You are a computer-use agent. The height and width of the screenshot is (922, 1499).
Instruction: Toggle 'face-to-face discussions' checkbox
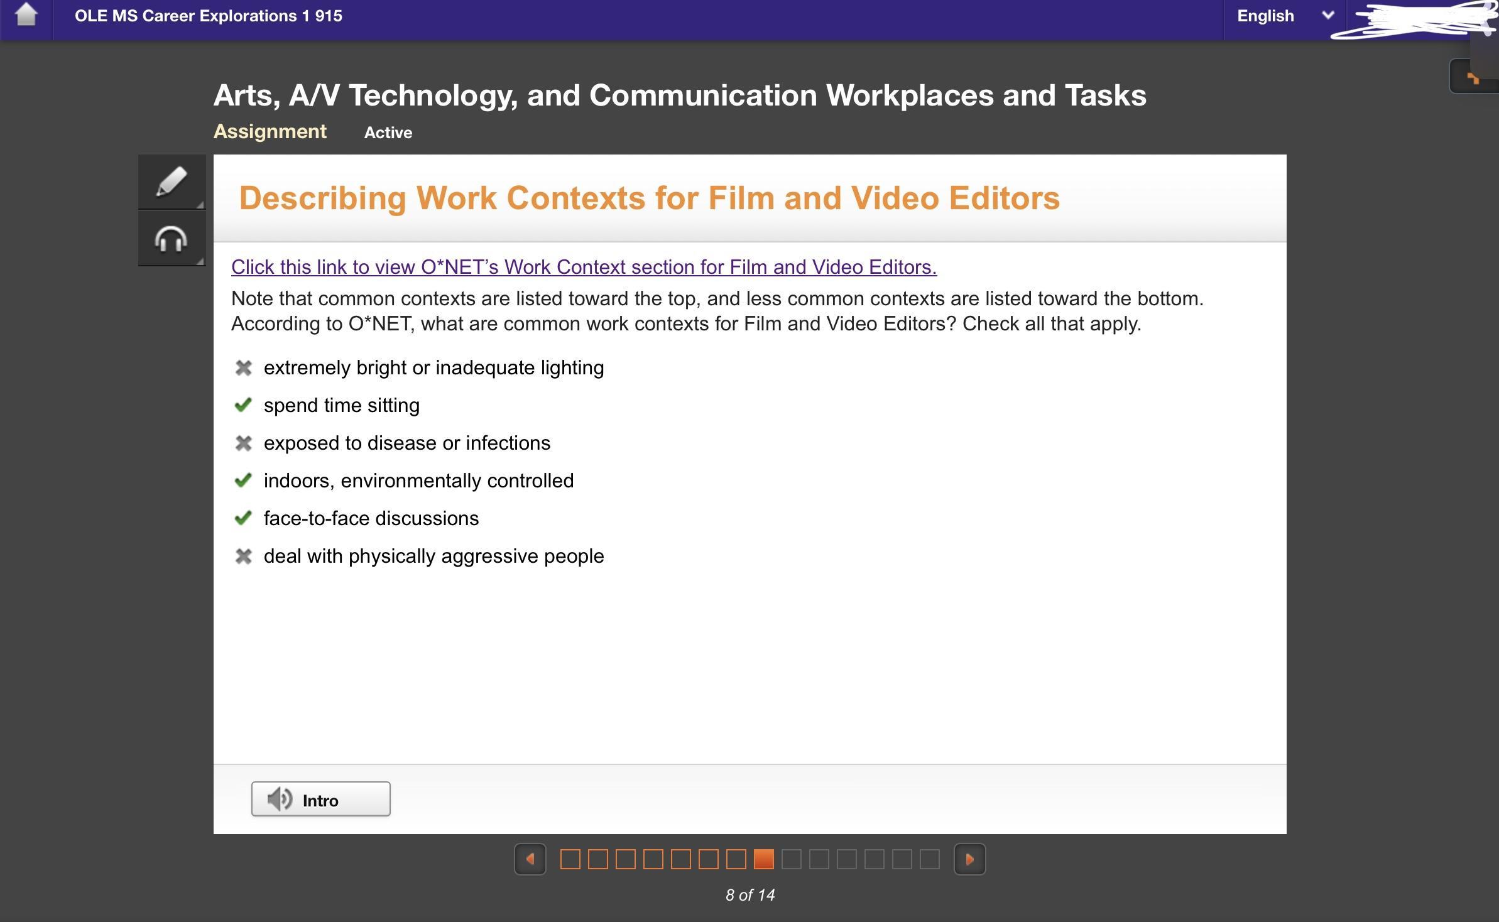coord(243,519)
